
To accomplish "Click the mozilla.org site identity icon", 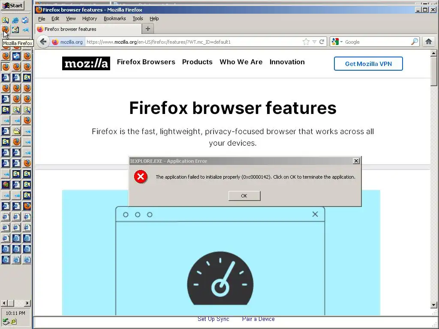I will click(55, 42).
